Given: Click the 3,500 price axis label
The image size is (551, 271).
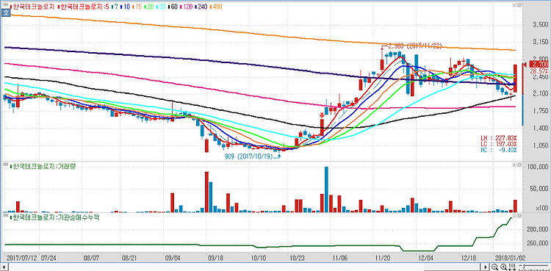Looking at the screenshot, I should (540, 25).
